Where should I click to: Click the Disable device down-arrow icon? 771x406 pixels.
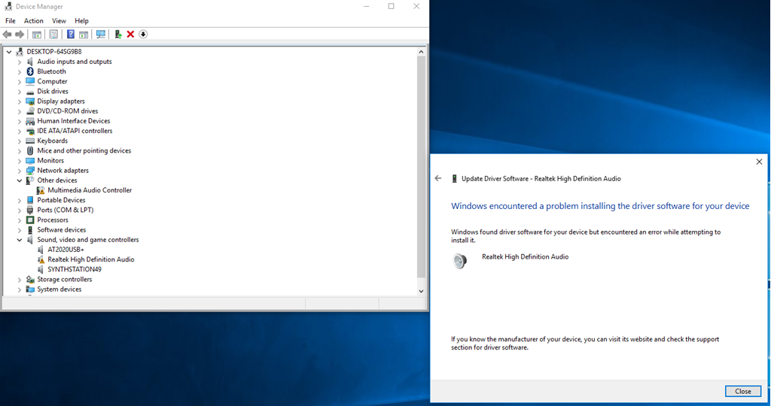[143, 35]
